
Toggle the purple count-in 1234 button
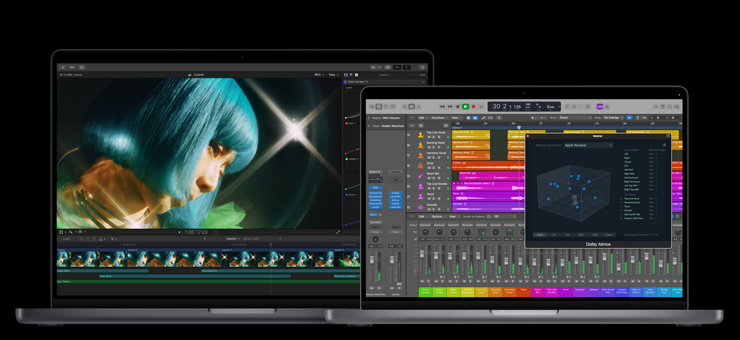600,107
